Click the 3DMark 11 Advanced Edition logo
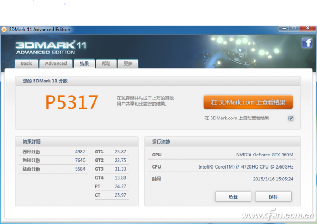 pyautogui.click(x=51, y=48)
